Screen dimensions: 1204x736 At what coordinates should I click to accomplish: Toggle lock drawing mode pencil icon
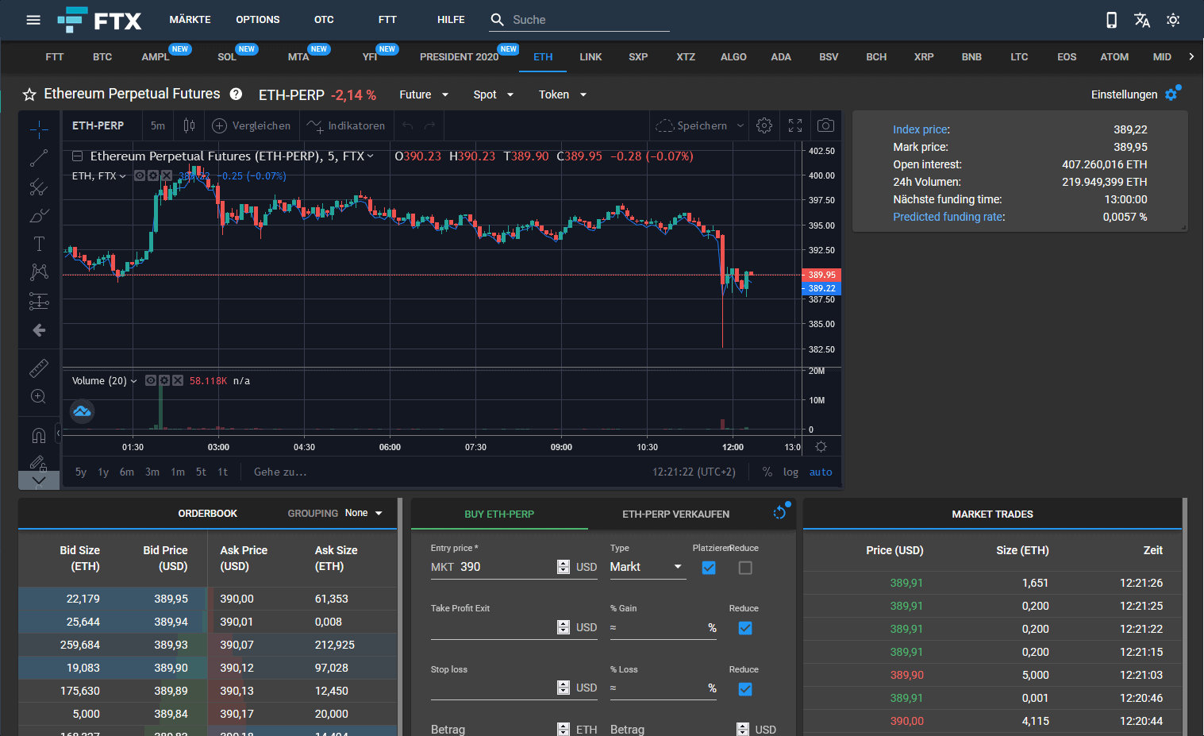pos(38,462)
